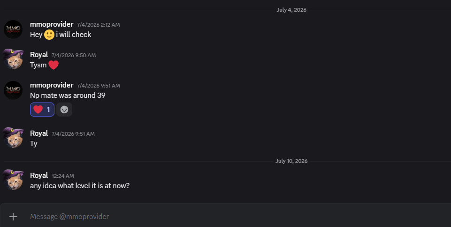Click the 7/4/2026 2:12 AM timestamp
The image size is (451, 227).
(99, 25)
